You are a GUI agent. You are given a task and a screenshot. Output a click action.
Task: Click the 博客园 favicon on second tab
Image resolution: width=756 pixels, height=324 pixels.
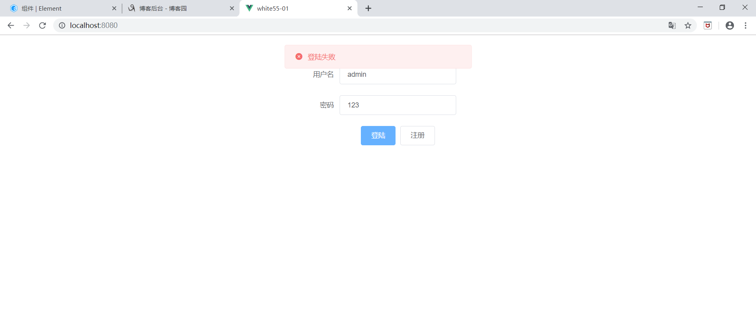(x=132, y=8)
